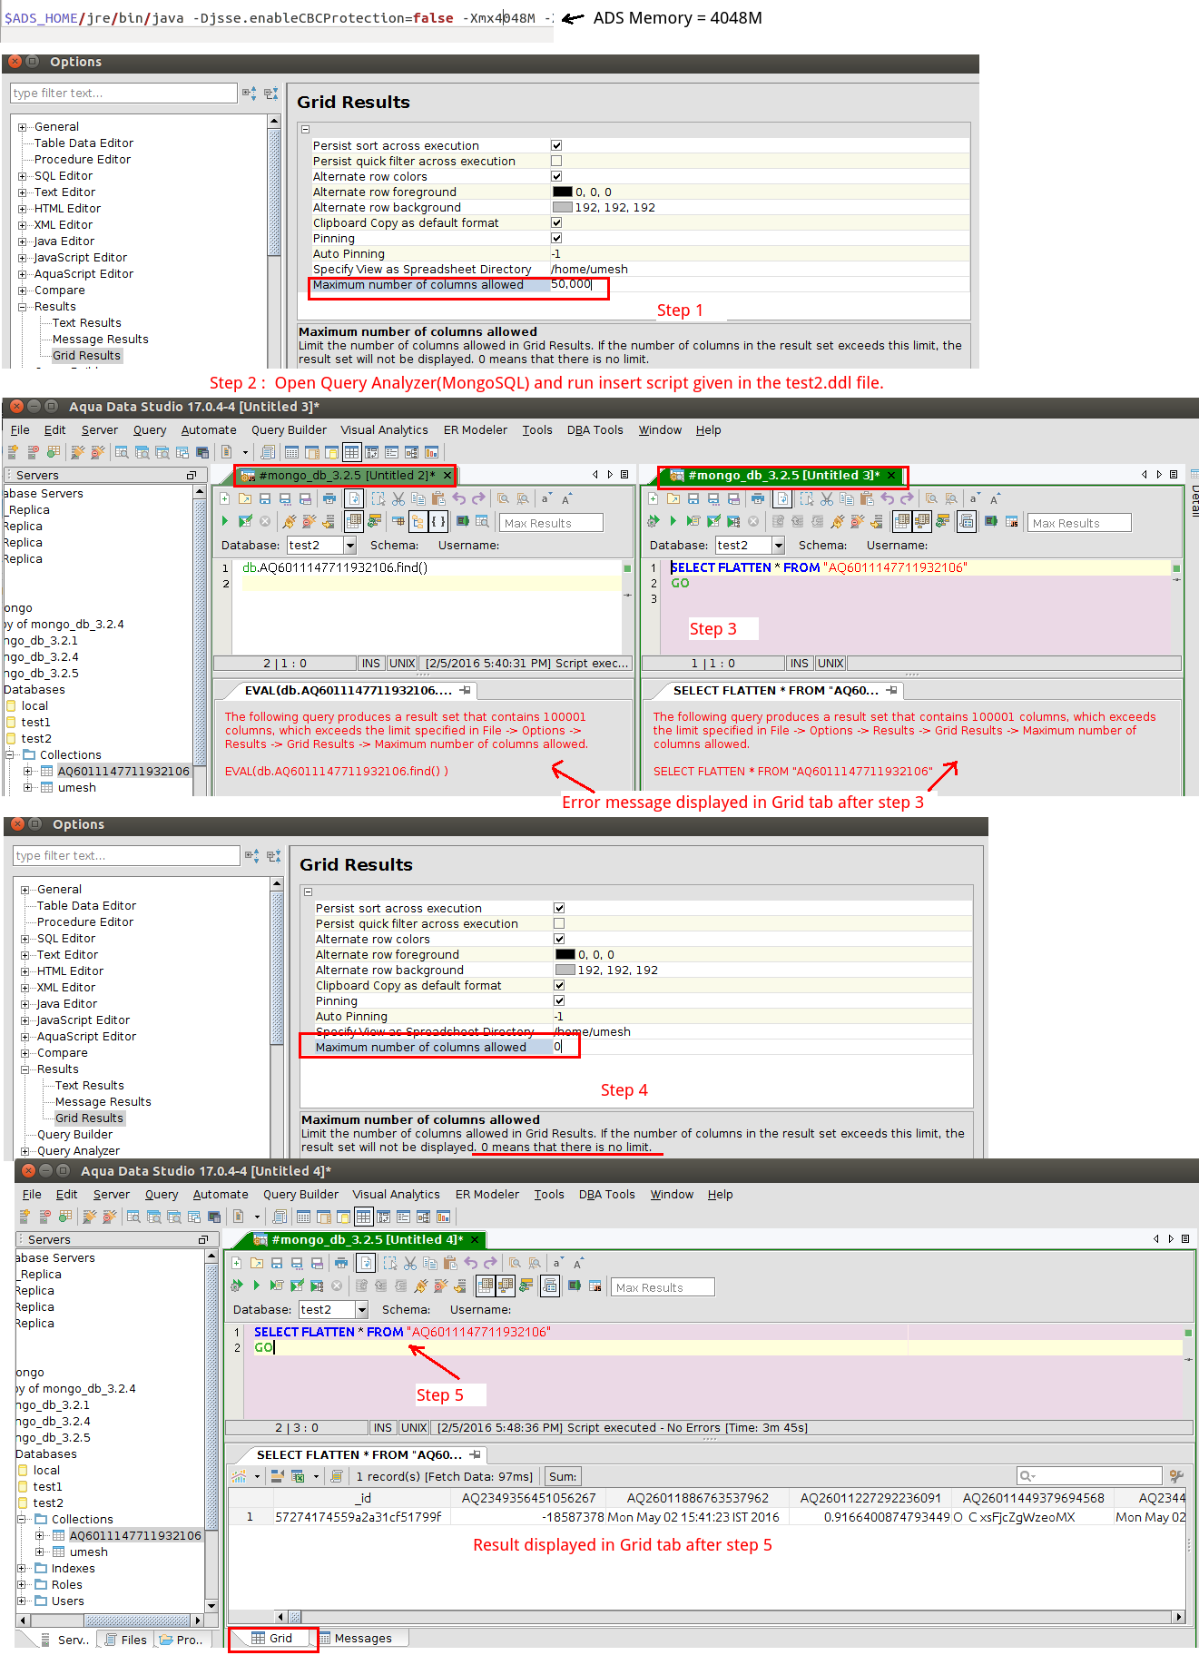
Task: Toggle 'Persist sort across execution' in Options dialog showing 50,000
Action: 556,145
